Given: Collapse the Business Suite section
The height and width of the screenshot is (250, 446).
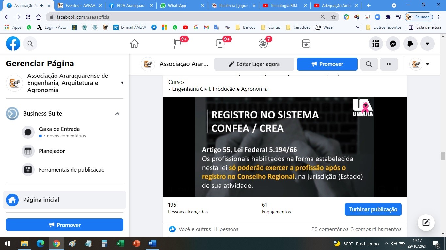Looking at the screenshot, I should 117,114.
